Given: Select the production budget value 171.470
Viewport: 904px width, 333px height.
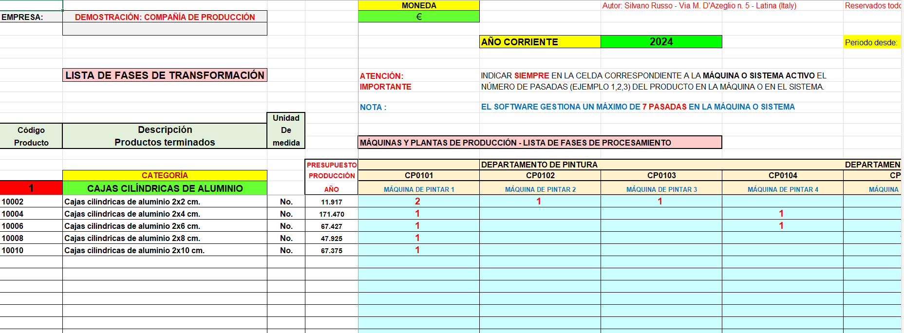Looking at the screenshot, I should coord(332,214).
